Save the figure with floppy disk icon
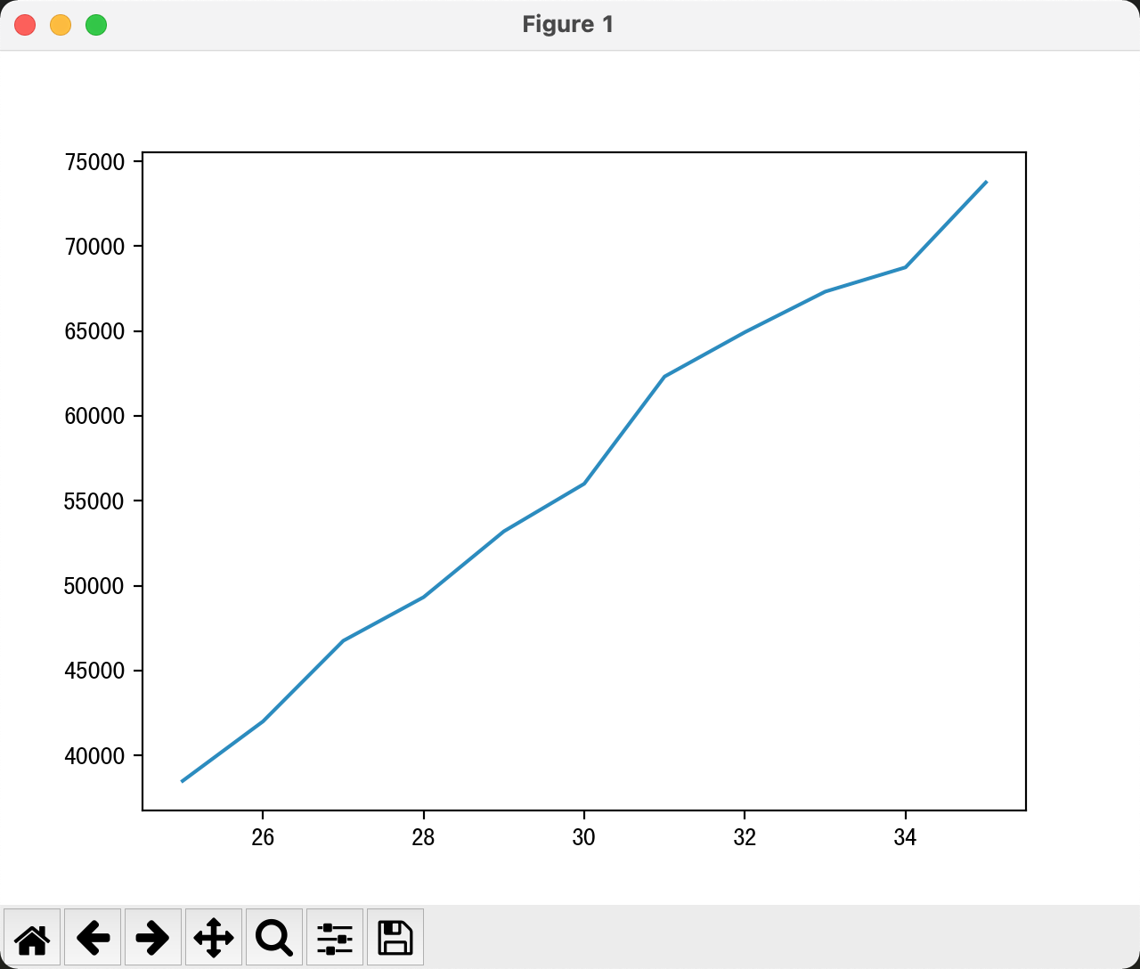 (x=395, y=937)
